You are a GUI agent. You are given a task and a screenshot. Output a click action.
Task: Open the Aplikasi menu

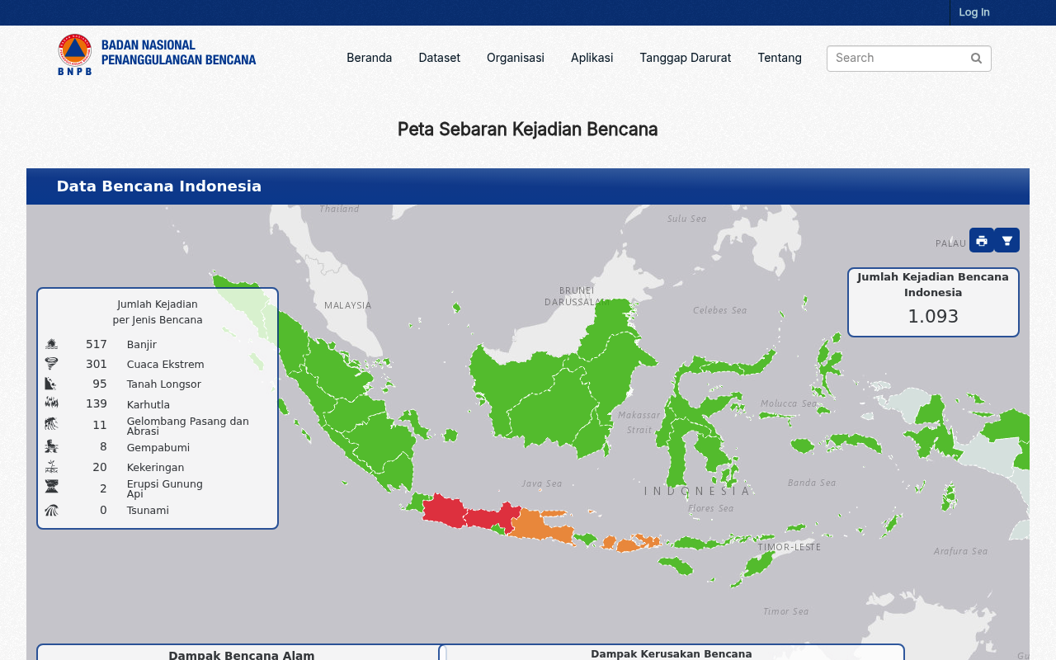(x=592, y=58)
